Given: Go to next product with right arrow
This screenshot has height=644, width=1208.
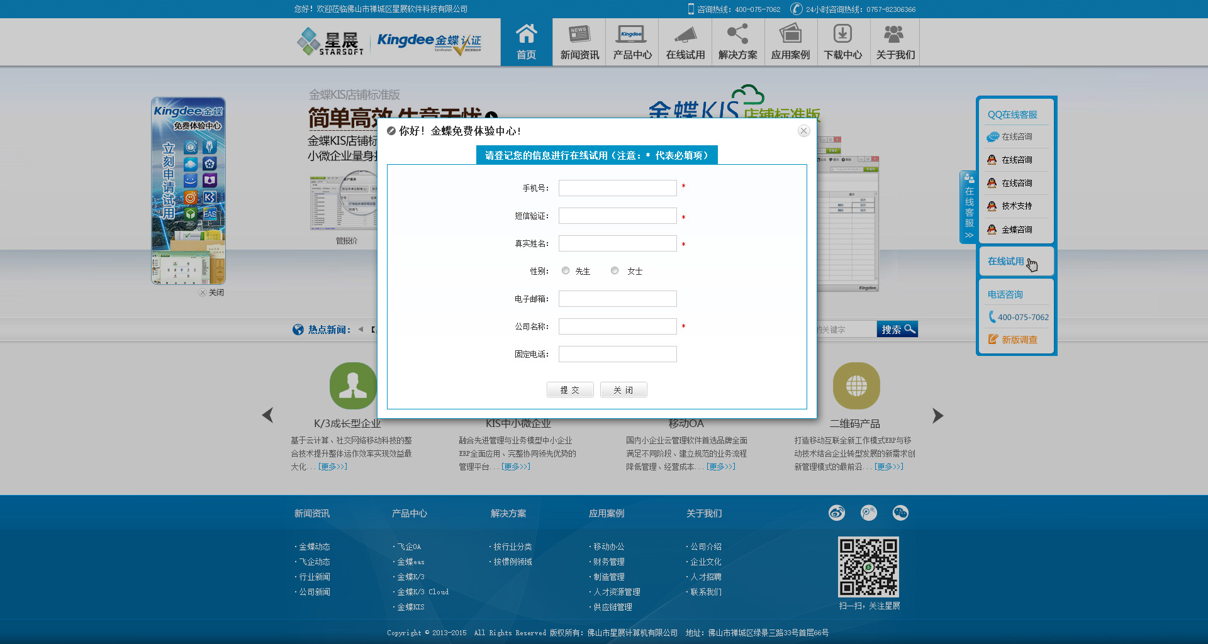Looking at the screenshot, I should [x=937, y=416].
